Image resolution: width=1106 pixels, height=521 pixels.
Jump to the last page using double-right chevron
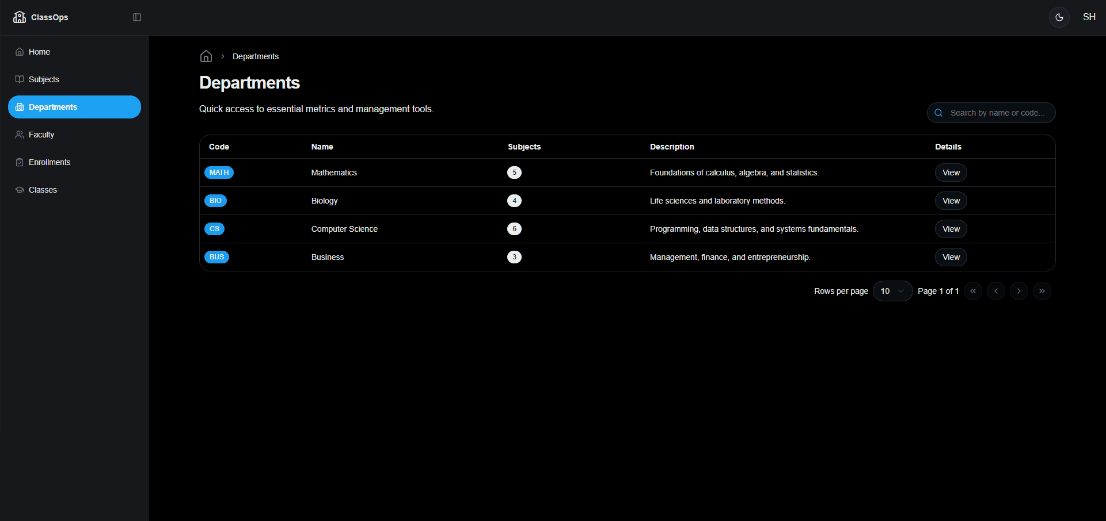[x=1042, y=291]
